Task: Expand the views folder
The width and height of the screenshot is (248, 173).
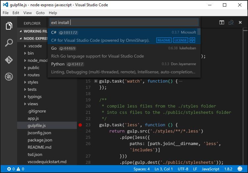Action: pyautogui.click(x=25, y=104)
